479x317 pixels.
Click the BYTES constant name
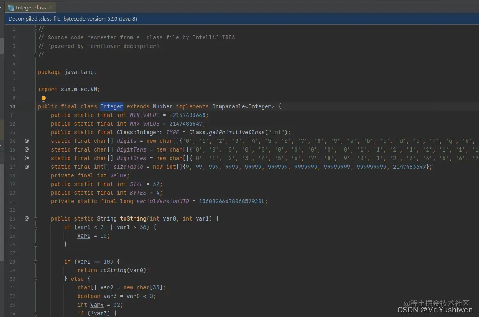click(x=138, y=193)
